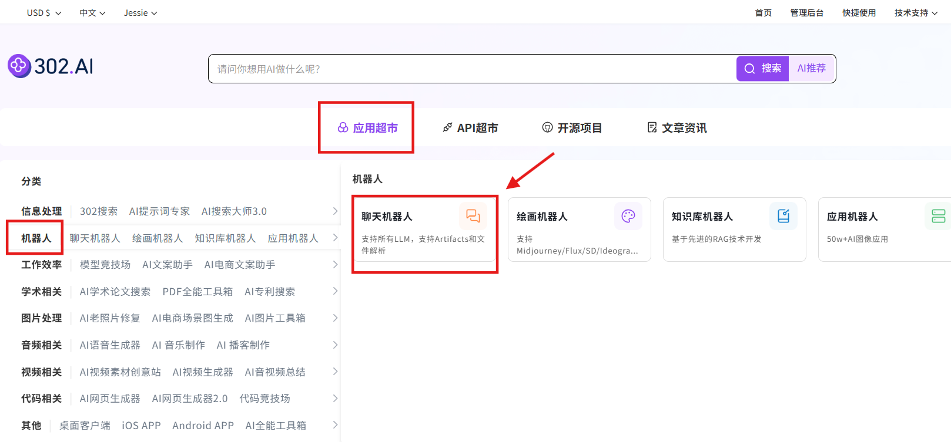Screen dimensions: 951x442
Task: Click the AI推荐 button
Action: point(812,69)
